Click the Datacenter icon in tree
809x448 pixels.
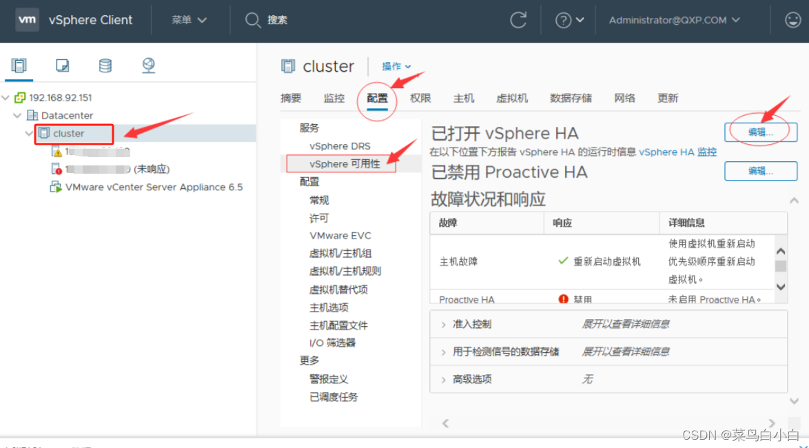[x=32, y=115]
